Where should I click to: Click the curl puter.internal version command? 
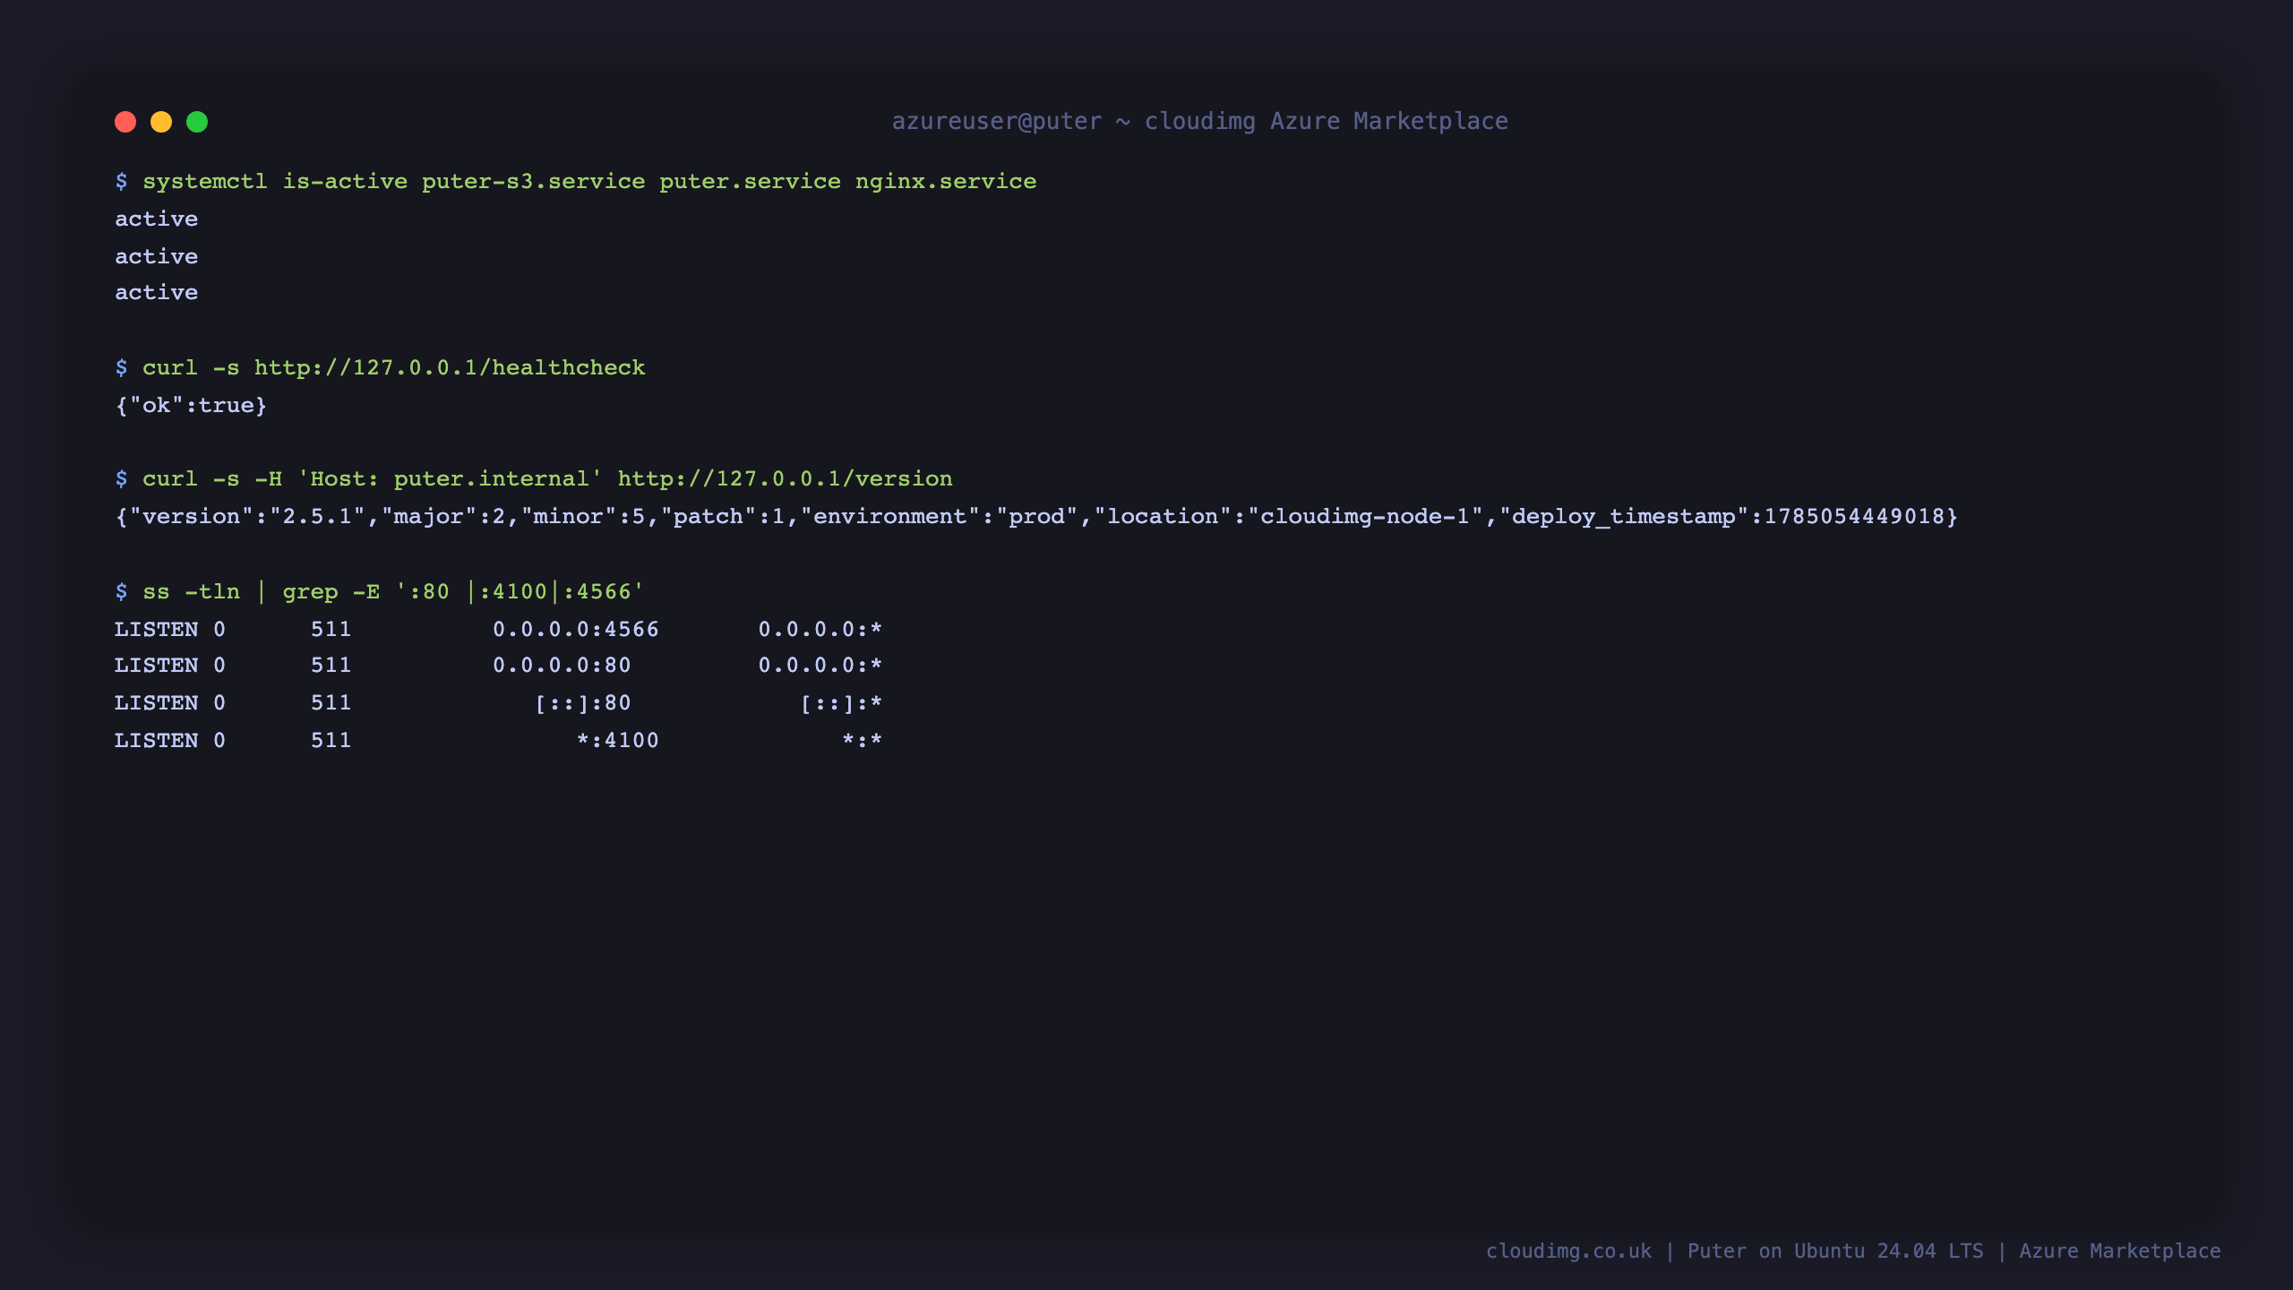[x=534, y=479]
